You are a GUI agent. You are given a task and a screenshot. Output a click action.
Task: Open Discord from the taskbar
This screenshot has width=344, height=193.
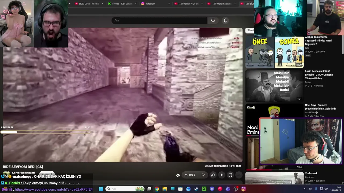[x=212, y=189]
